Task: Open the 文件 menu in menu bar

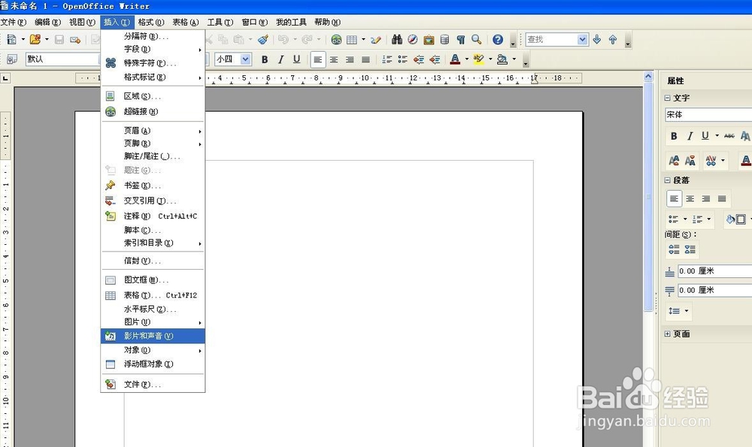Action: [x=14, y=22]
